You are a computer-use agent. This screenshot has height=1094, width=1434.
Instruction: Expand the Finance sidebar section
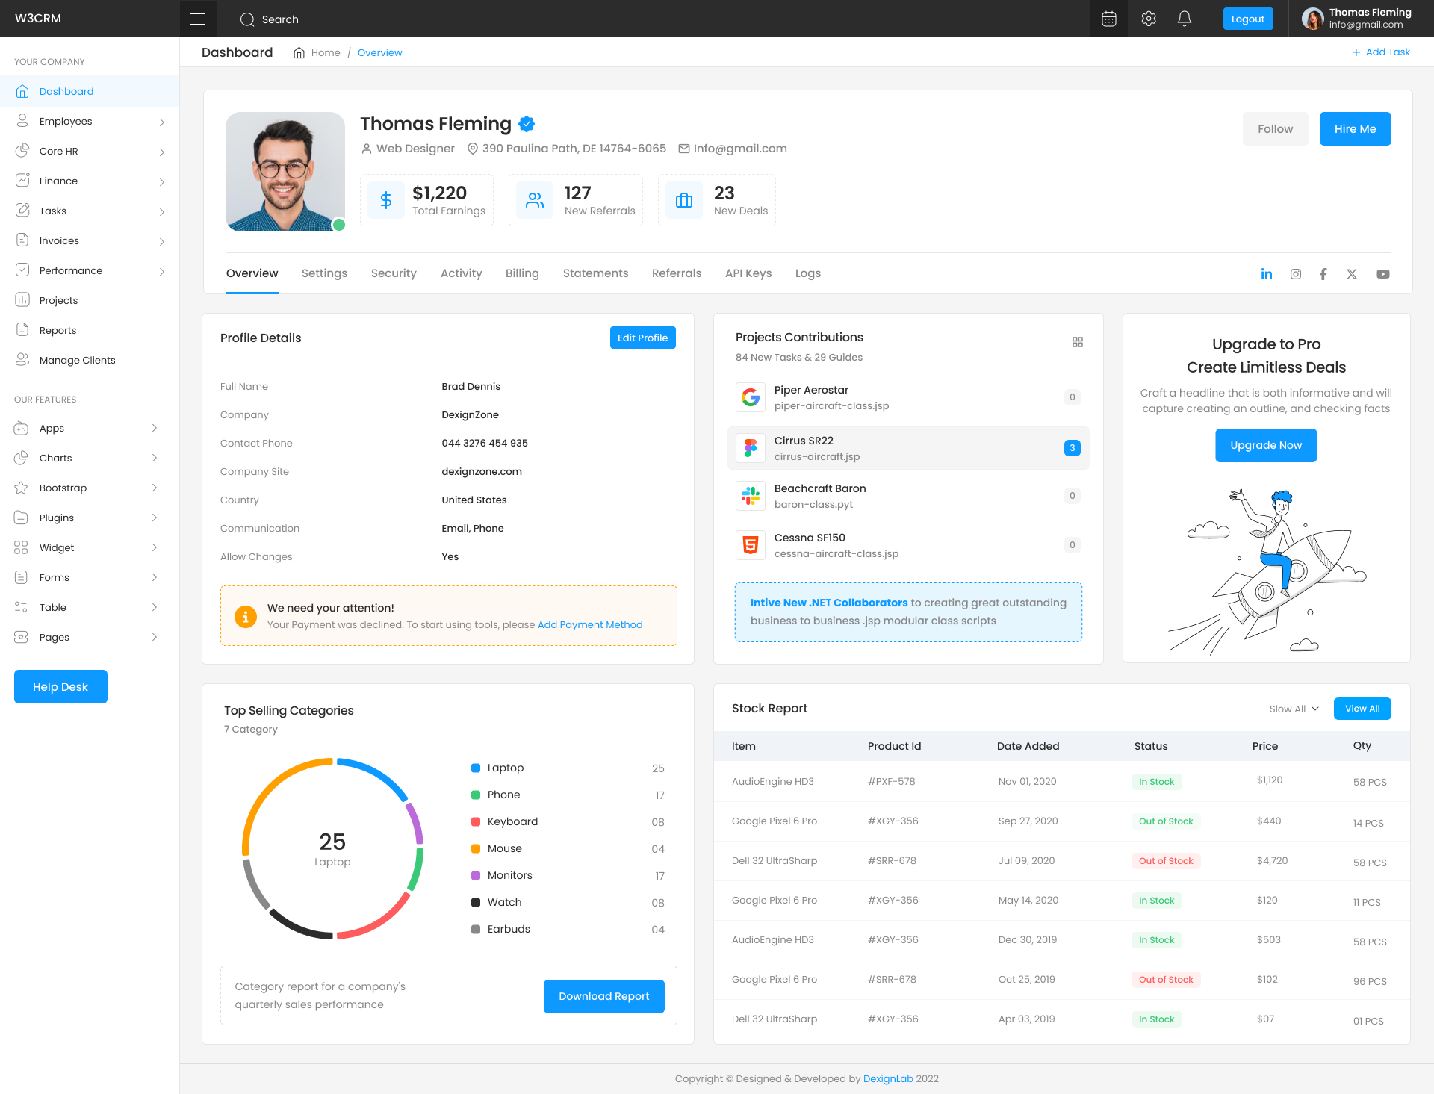tap(90, 181)
